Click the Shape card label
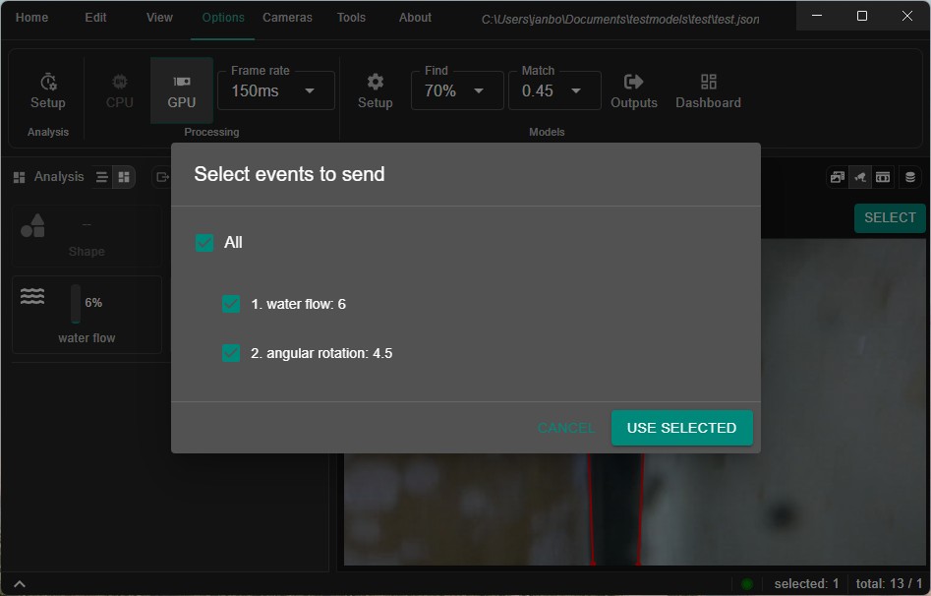Image resolution: width=931 pixels, height=596 pixels. (x=87, y=252)
